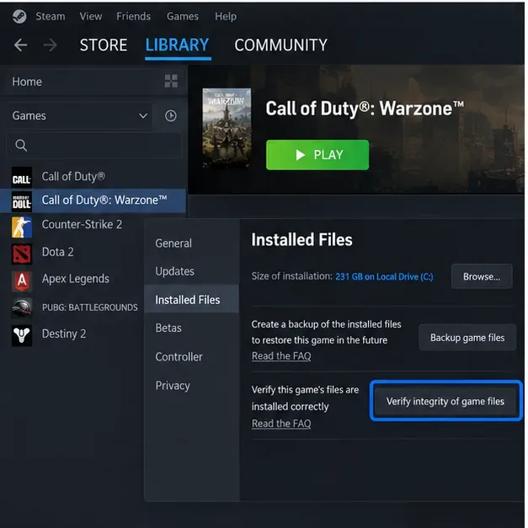Open library Home
Screen dimensions: 528x528
pos(27,82)
